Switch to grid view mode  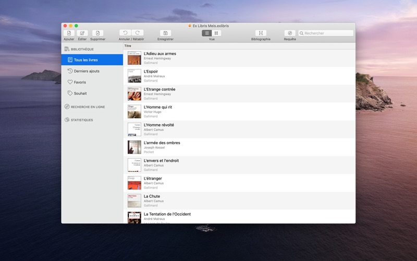point(216,33)
